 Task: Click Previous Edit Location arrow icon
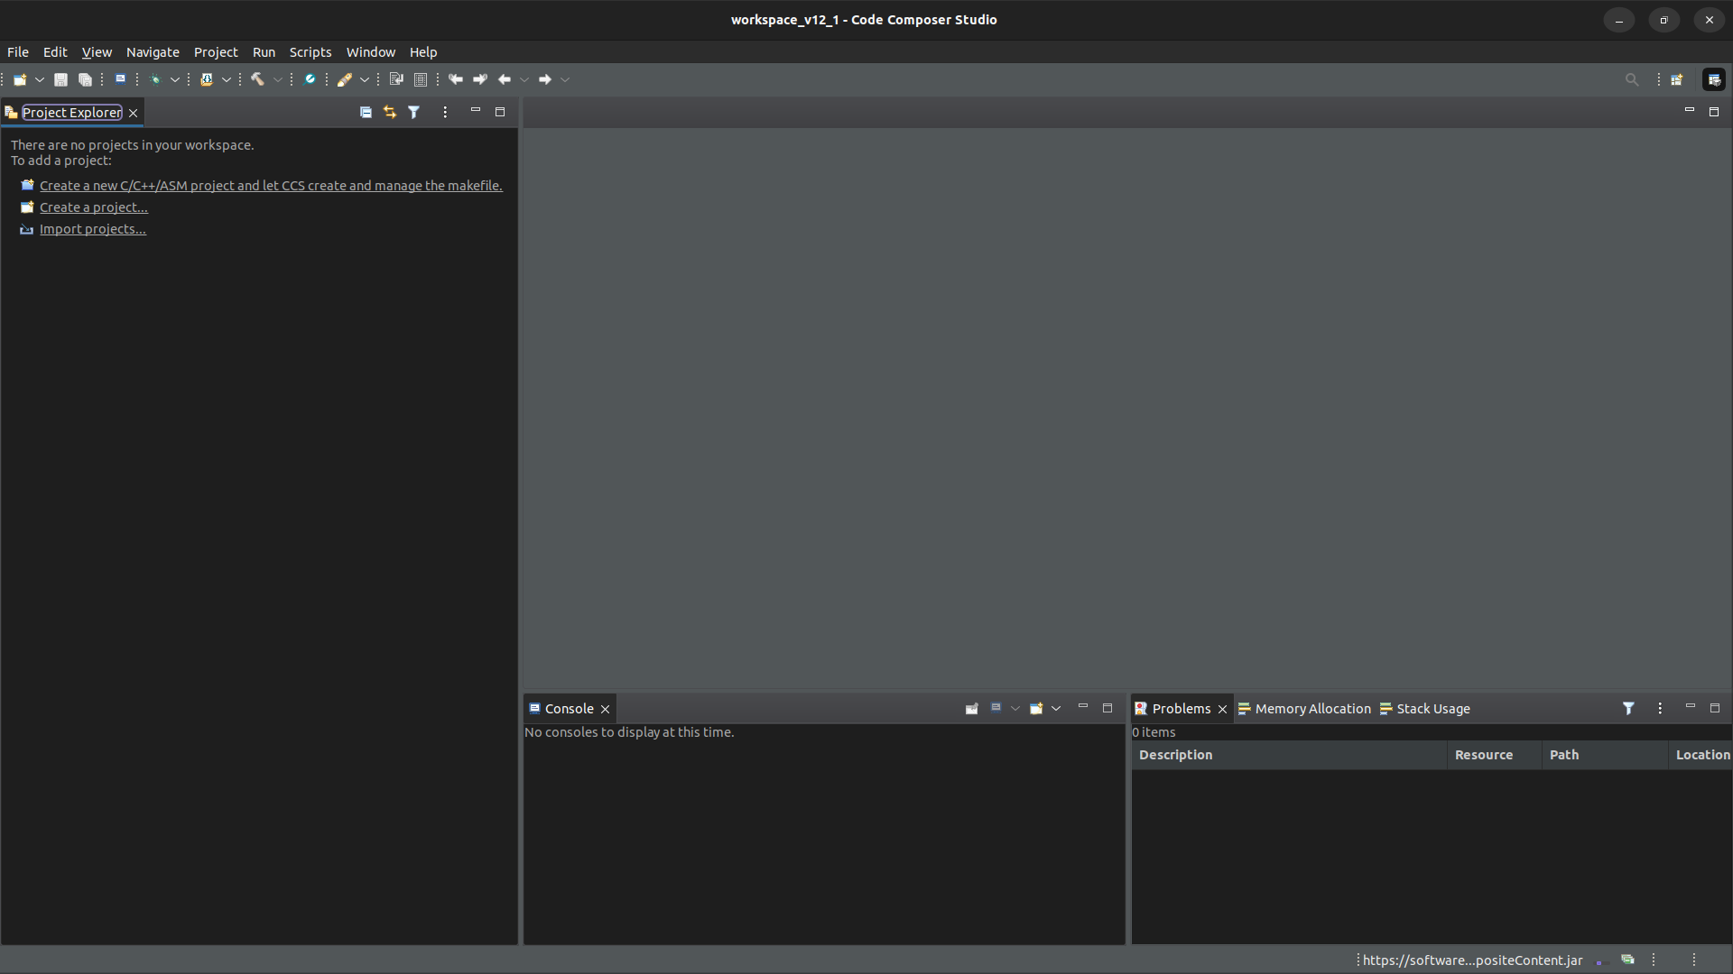[456, 79]
